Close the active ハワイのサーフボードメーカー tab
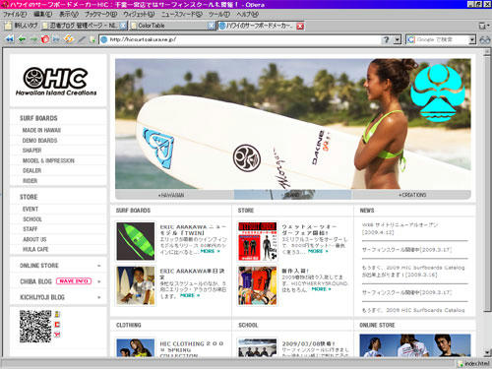Image resolution: width=492 pixels, height=369 pixels. click(300, 26)
